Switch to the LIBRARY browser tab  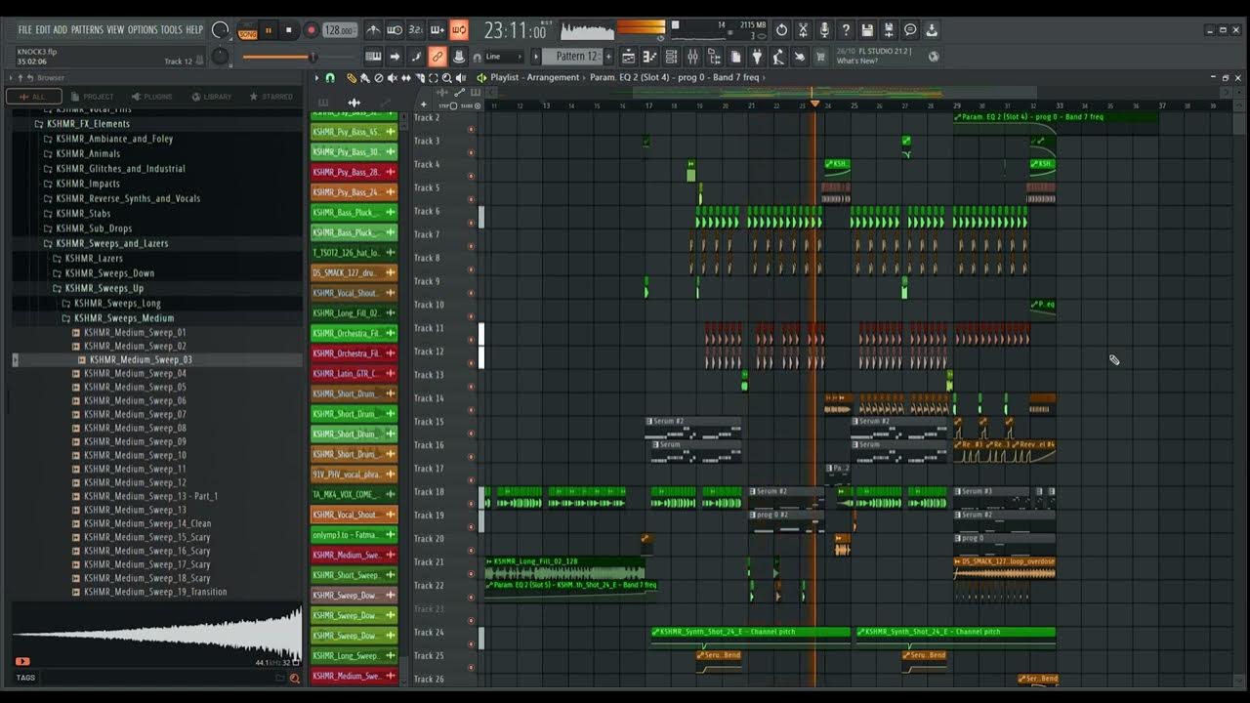tap(211, 97)
